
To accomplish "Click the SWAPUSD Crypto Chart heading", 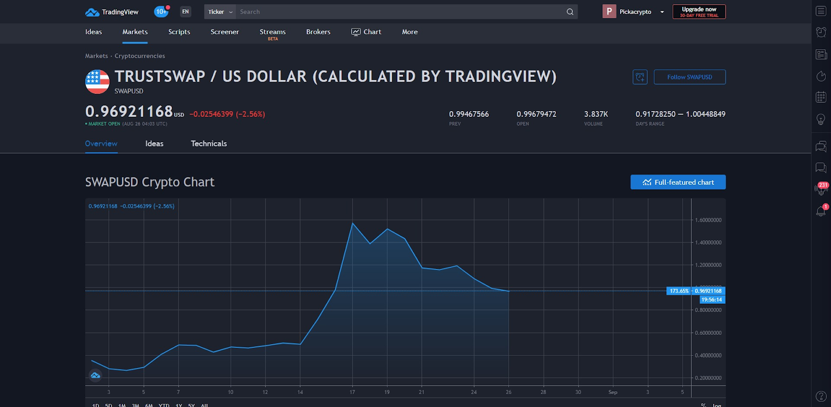I will 150,182.
